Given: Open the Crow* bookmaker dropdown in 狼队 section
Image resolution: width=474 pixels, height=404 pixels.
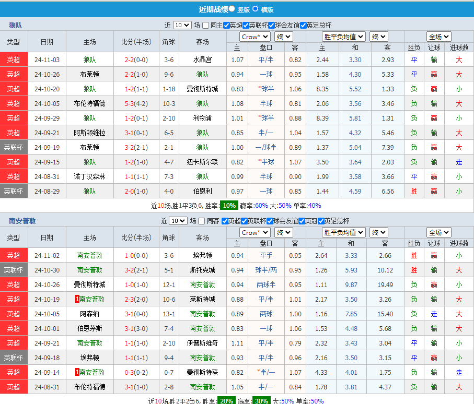Looking at the screenshot, I should pyautogui.click(x=255, y=37).
